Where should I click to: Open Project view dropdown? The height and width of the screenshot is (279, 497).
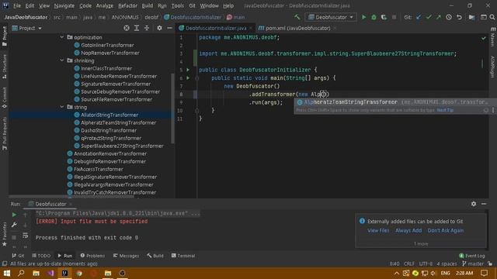coord(27,28)
